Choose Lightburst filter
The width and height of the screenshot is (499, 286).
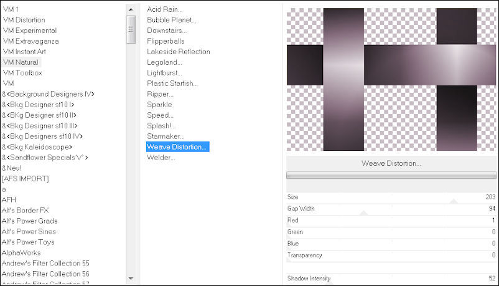click(x=164, y=73)
